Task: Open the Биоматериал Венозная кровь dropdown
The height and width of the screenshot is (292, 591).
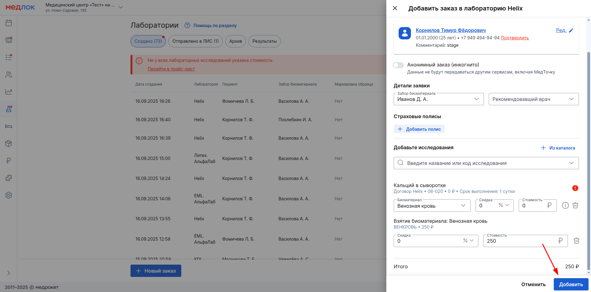Action: (432, 206)
